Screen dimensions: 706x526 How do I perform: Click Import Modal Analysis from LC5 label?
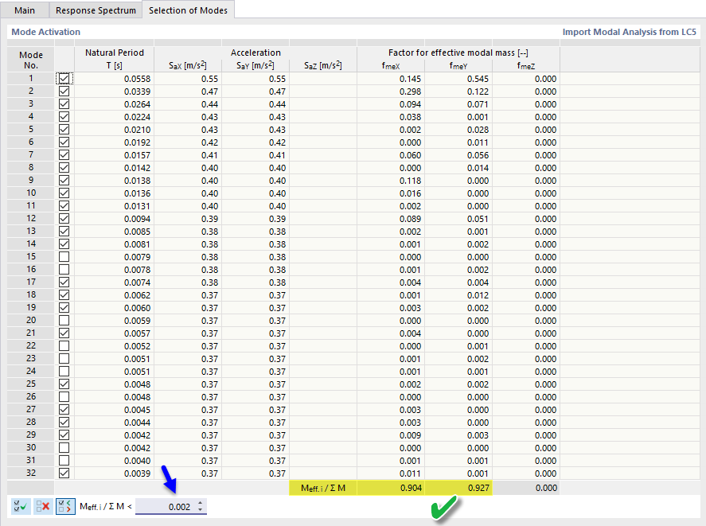pos(629,32)
